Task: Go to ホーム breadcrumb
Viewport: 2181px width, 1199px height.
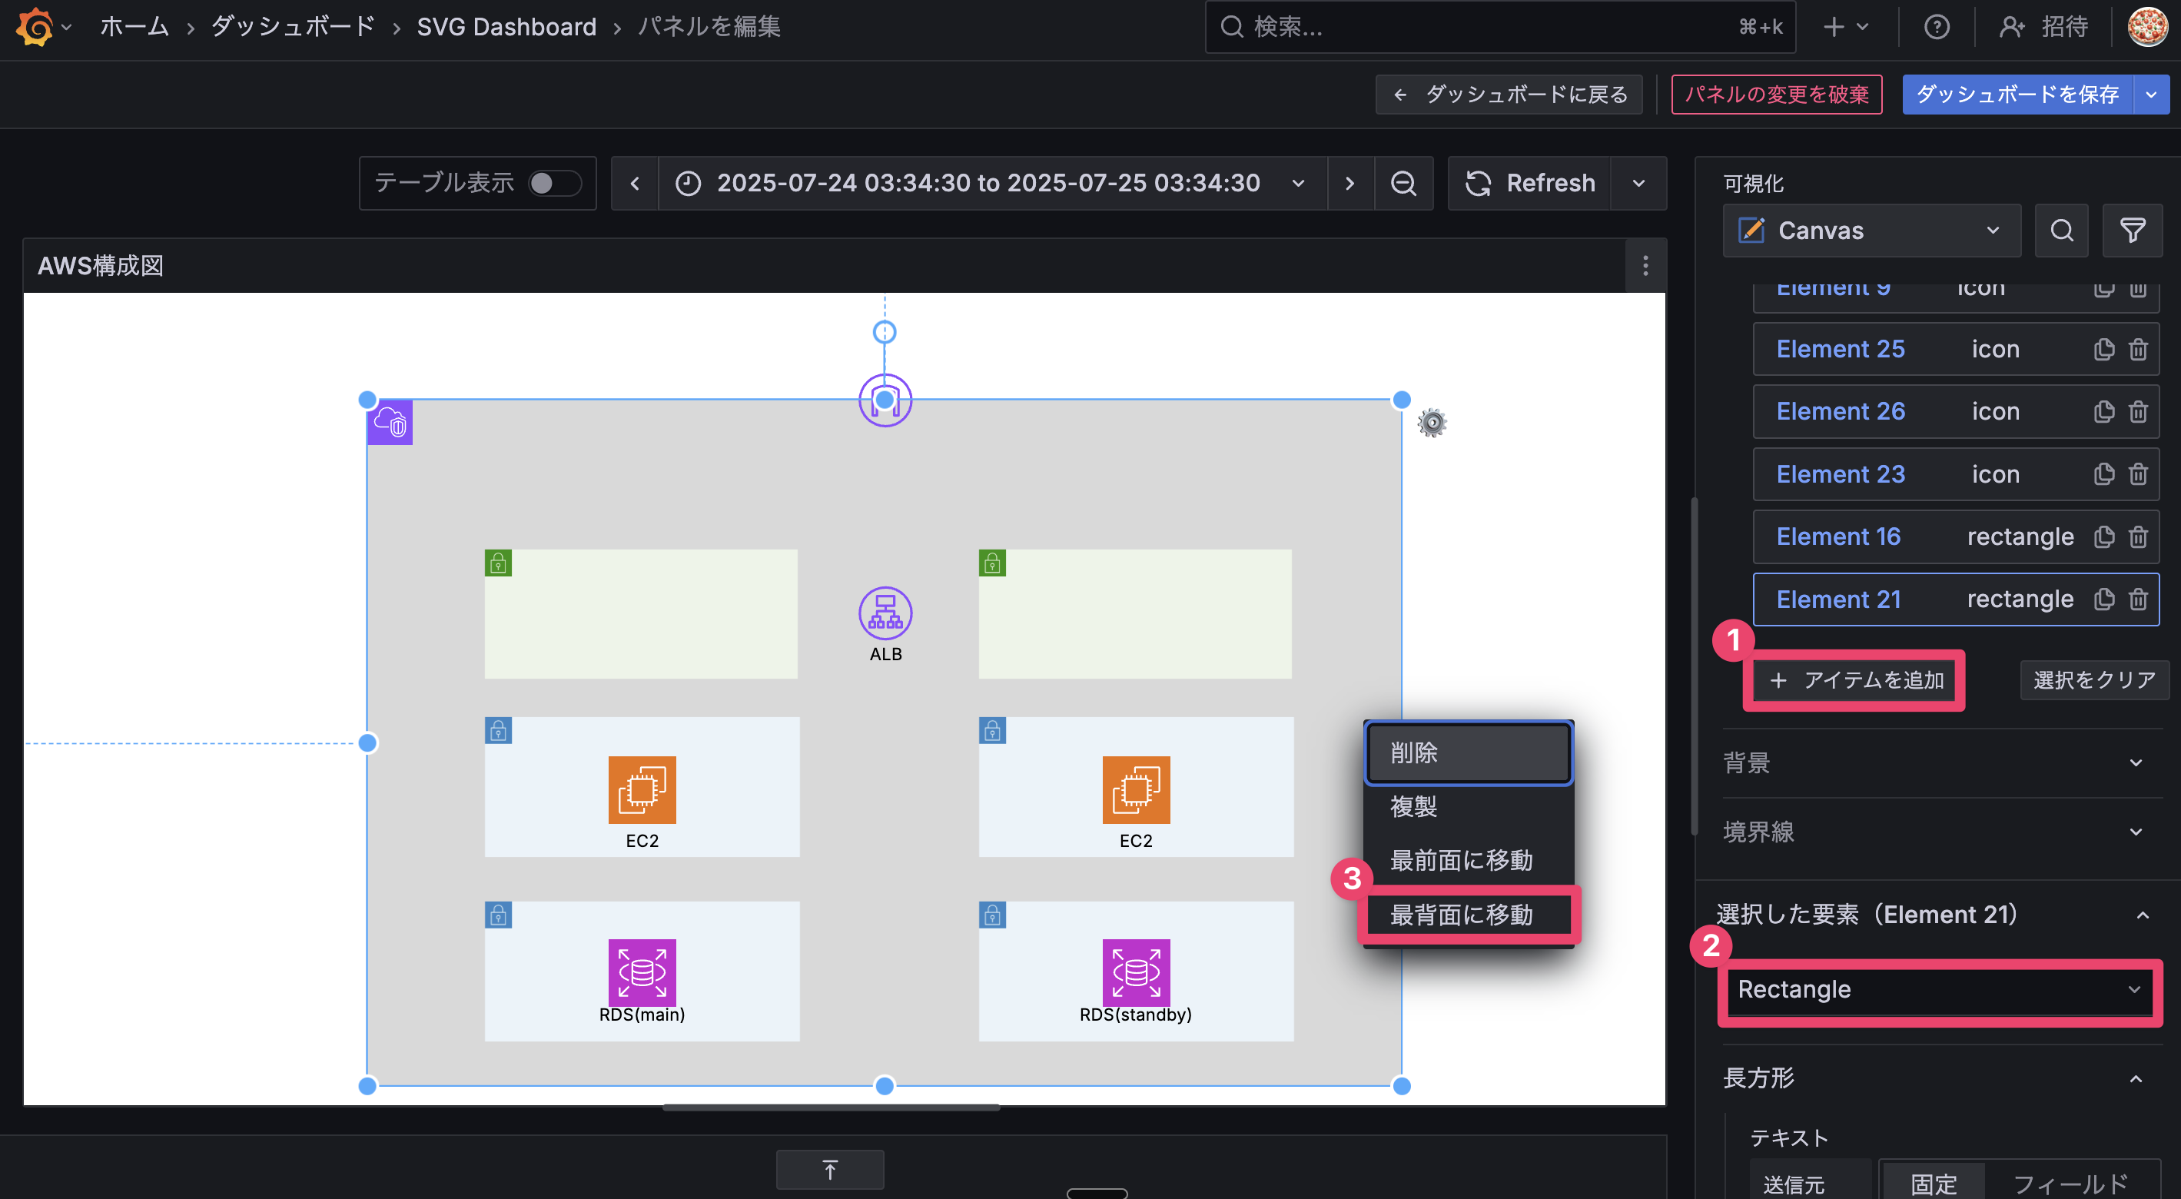Action: 134,27
